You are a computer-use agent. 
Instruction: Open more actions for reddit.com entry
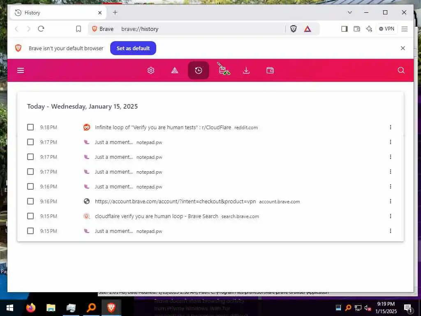391,127
